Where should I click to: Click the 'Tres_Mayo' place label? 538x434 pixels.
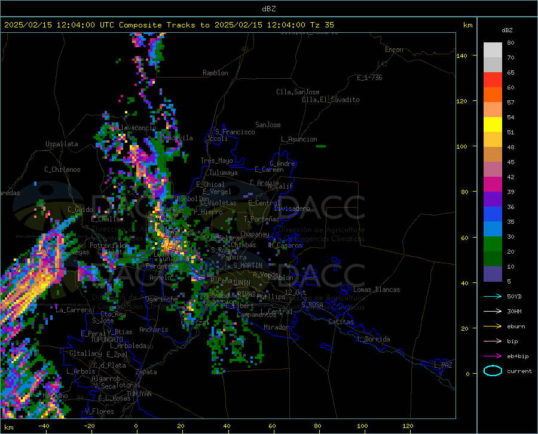(216, 161)
